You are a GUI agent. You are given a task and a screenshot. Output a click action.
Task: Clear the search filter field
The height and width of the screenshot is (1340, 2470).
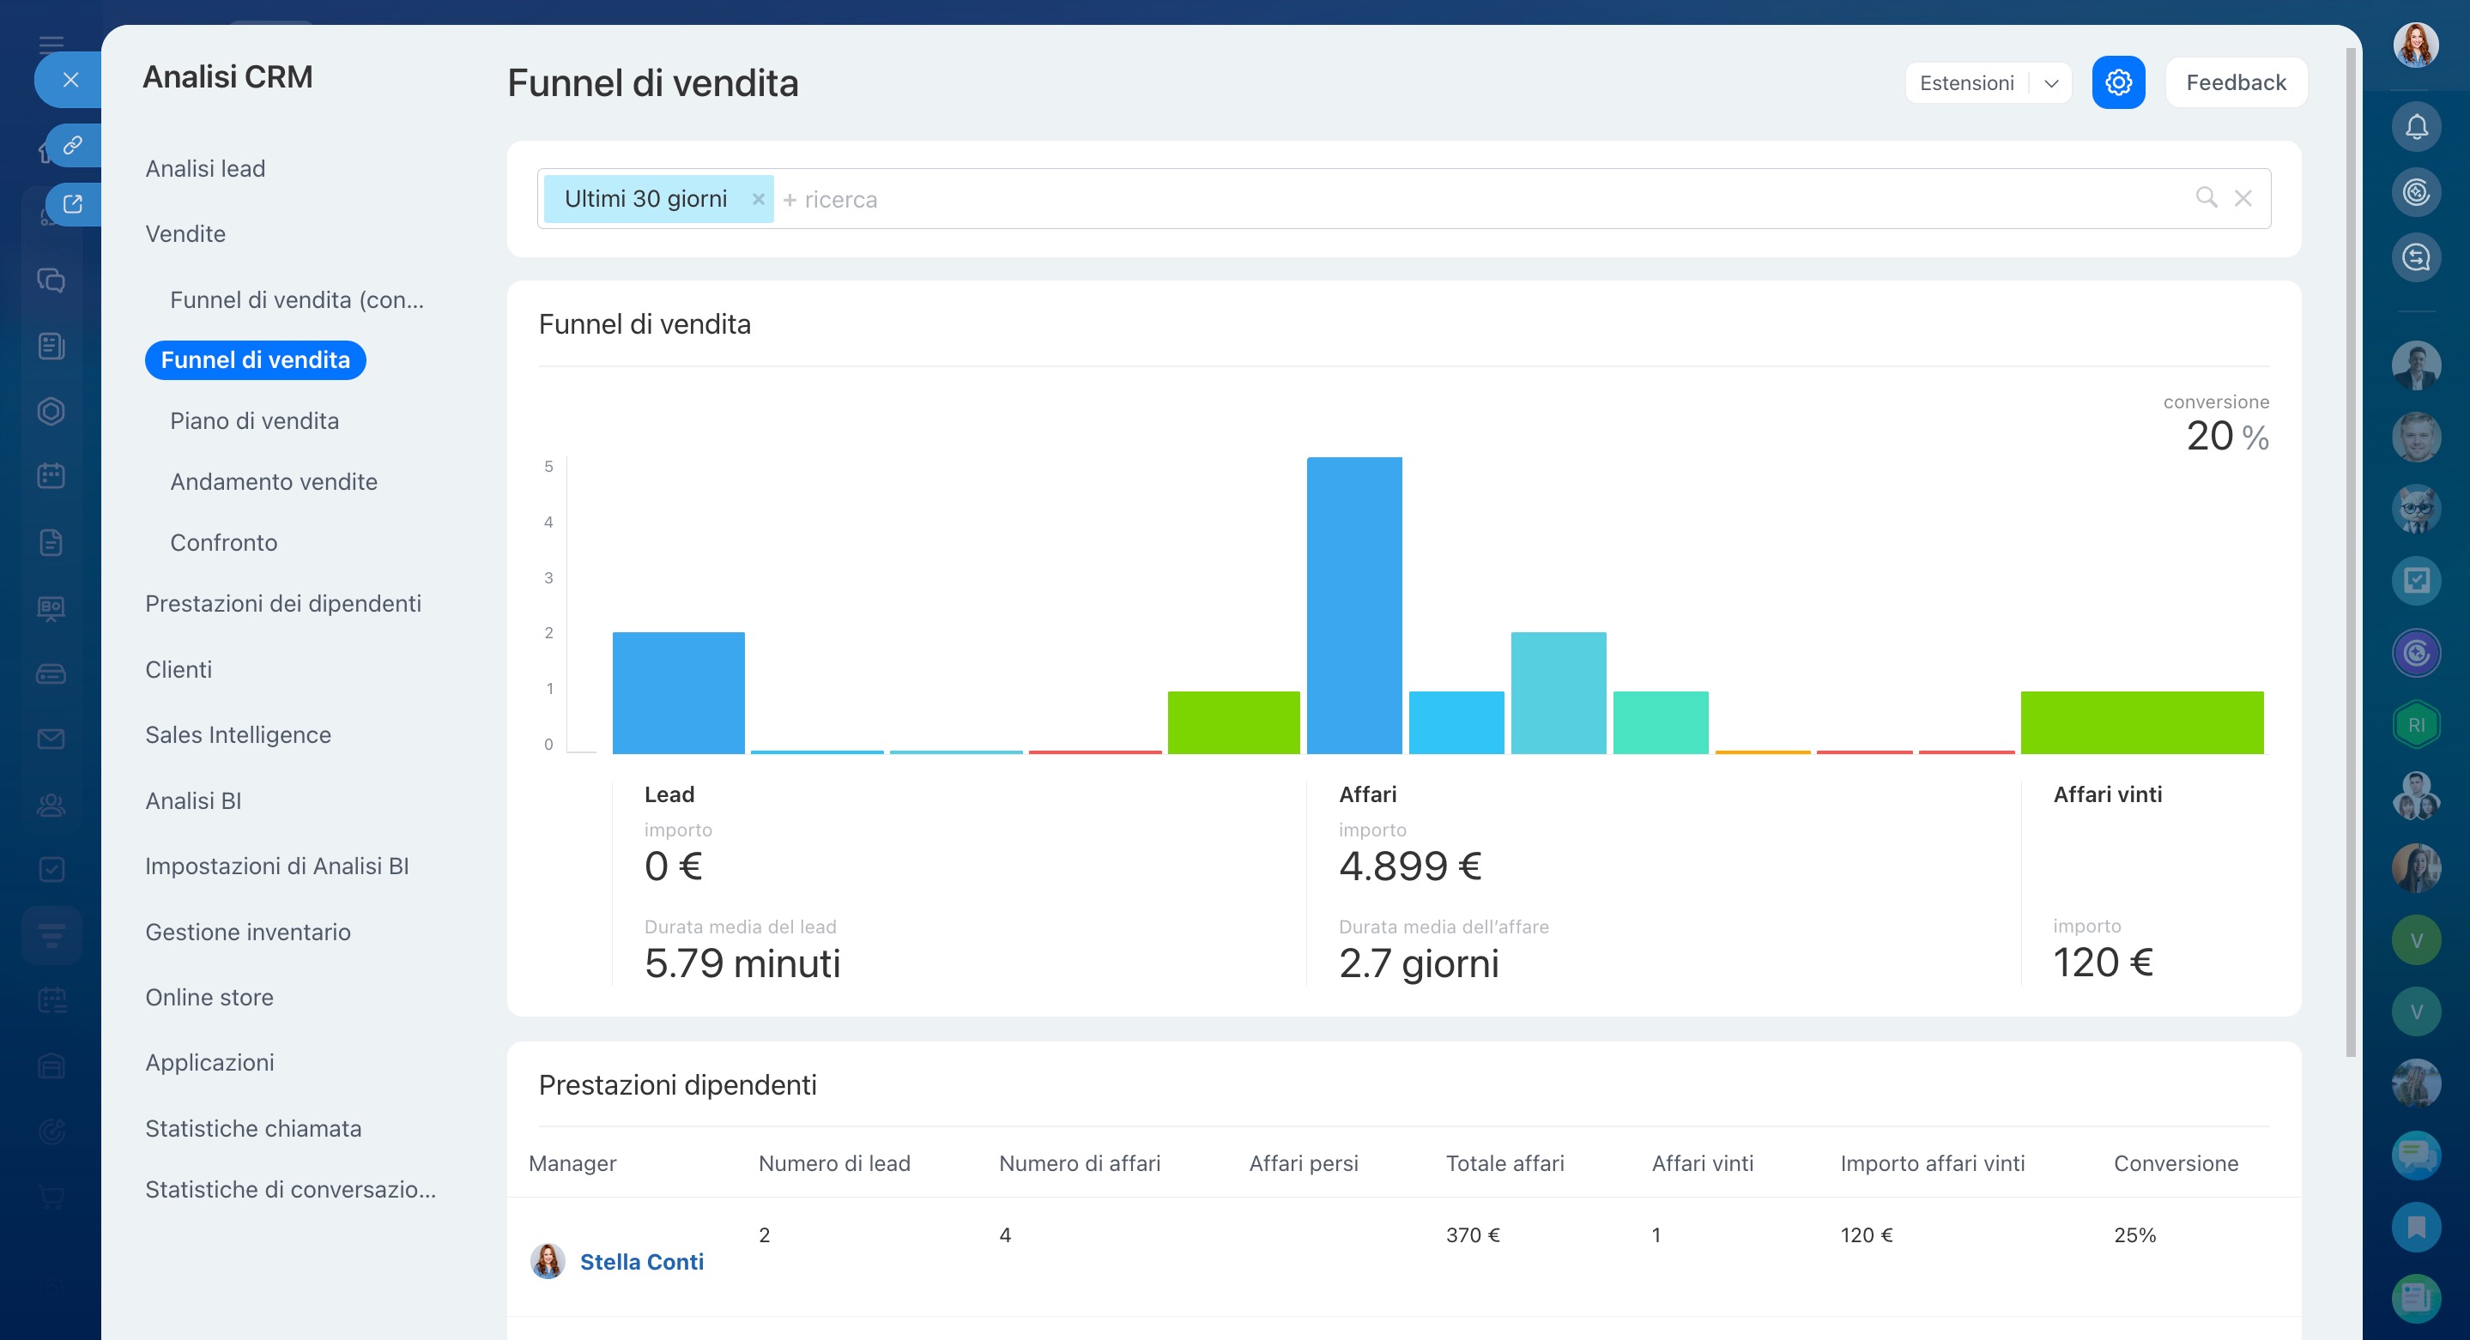[2243, 198]
